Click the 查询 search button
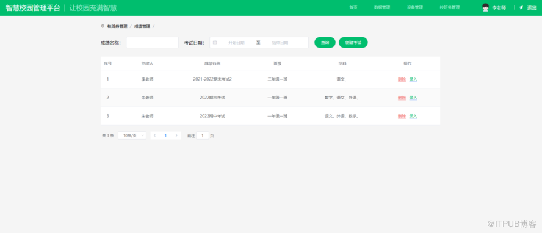This screenshot has height=233, width=542. click(325, 43)
